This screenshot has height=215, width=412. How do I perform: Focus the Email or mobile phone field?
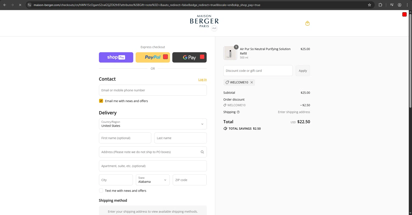click(153, 90)
